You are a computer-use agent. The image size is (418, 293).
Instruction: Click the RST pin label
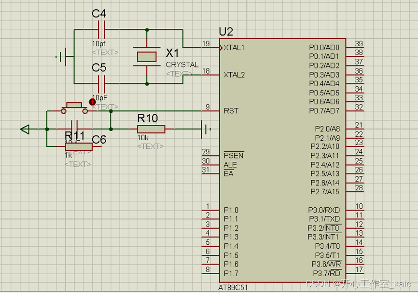pos(231,111)
